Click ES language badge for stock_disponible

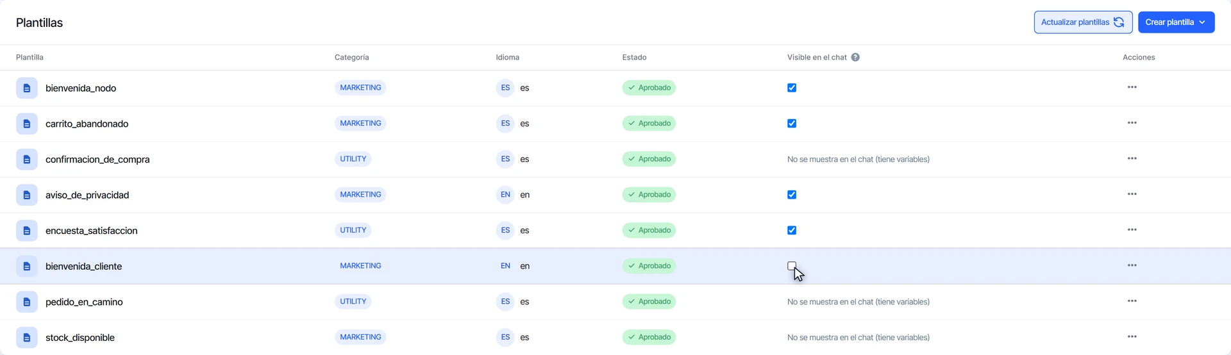click(505, 337)
